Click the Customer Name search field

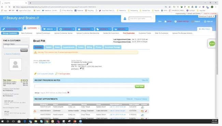16,46
